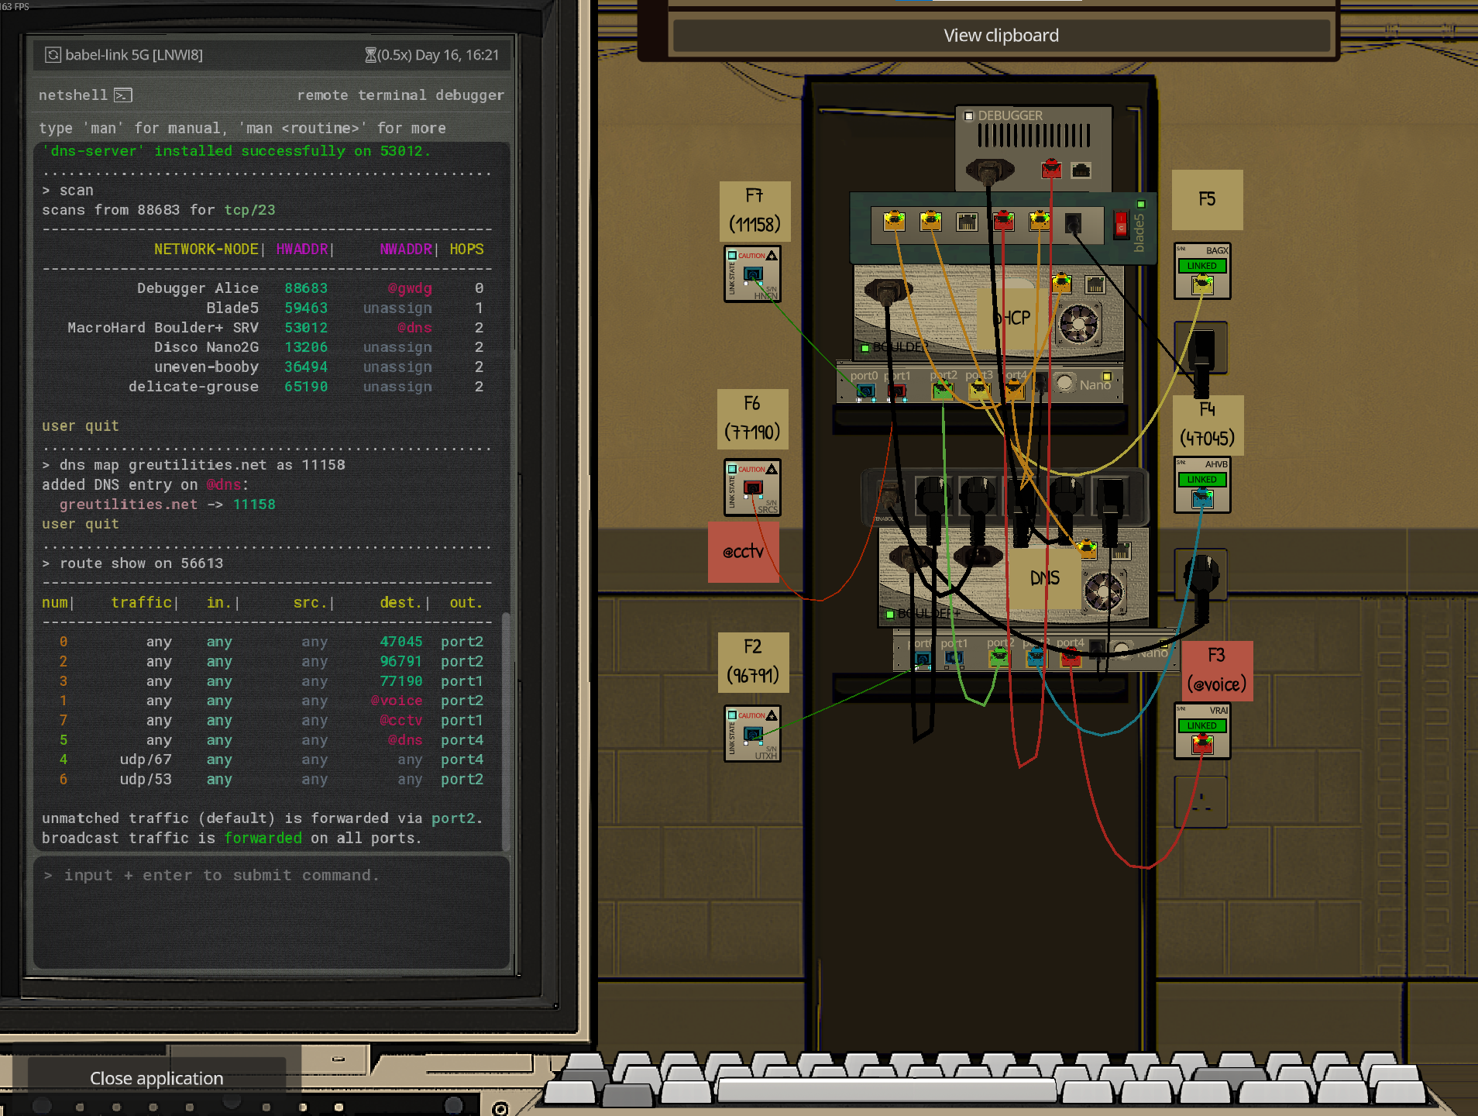Push the round button on the lower Nano
1478x1116 pixels.
[x=1121, y=649]
